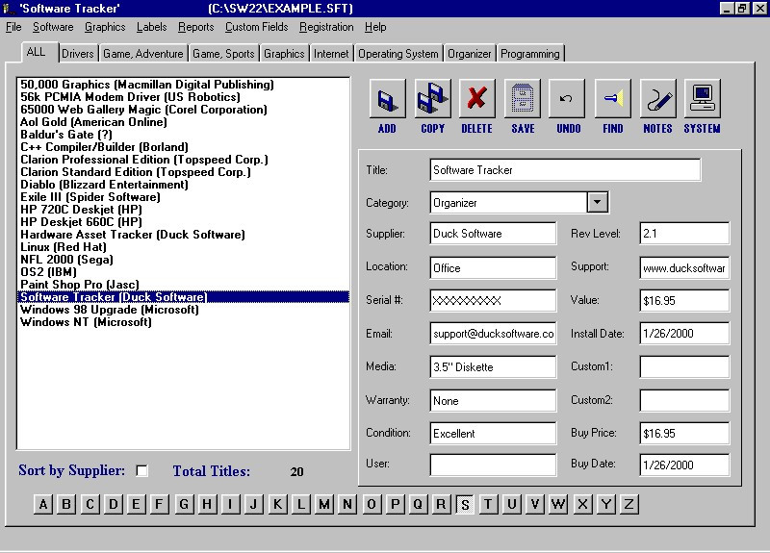
Task: Open the Custom Fields menu
Action: point(256,27)
